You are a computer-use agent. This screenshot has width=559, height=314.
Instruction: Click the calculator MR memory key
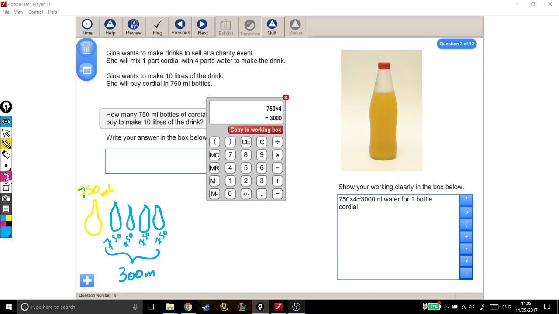(x=214, y=168)
